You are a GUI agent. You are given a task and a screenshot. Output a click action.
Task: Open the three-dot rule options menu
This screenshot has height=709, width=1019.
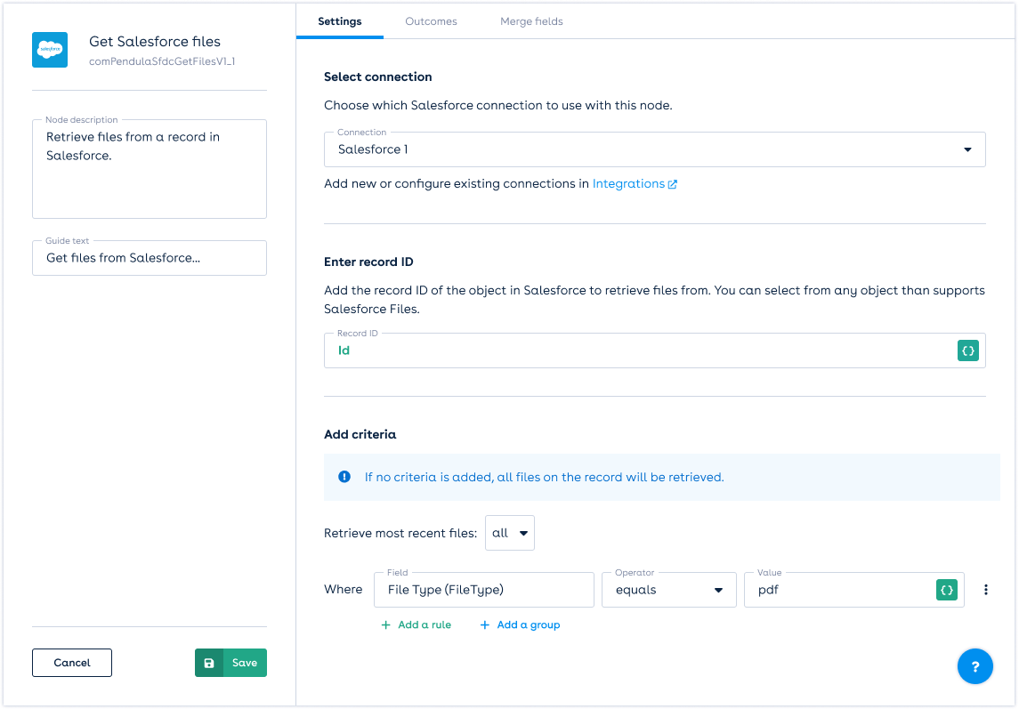[986, 590]
